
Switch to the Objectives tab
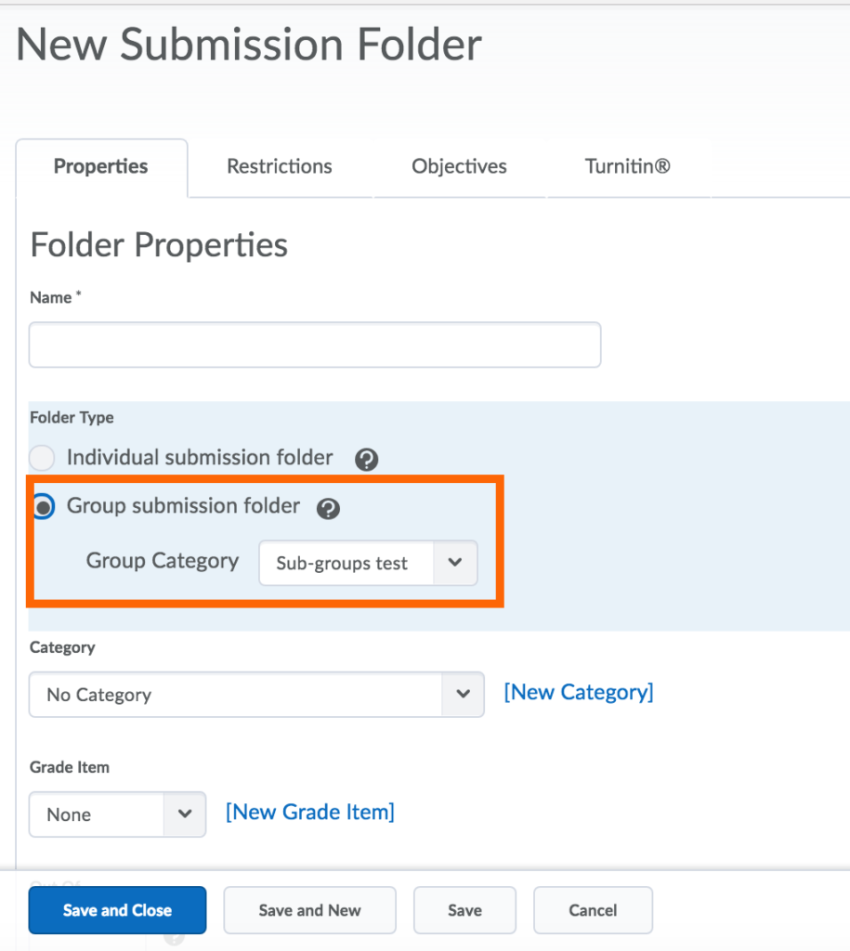pos(459,167)
